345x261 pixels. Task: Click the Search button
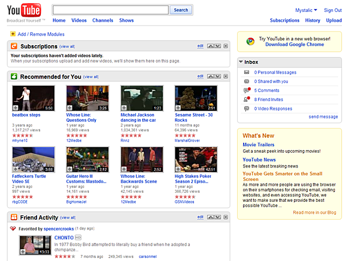(180, 10)
